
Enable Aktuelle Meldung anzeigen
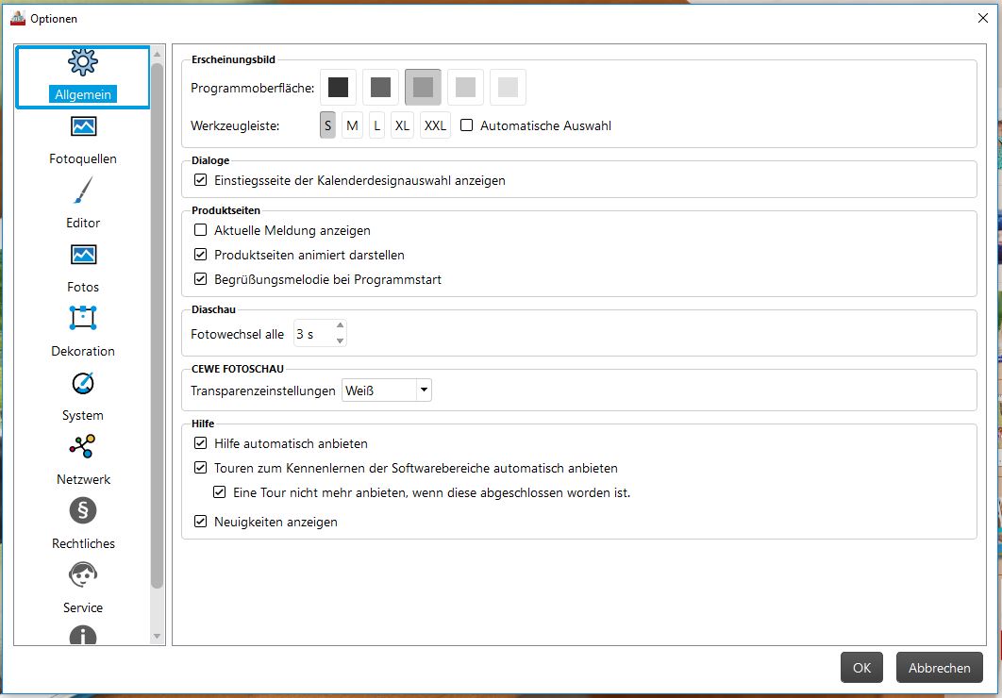point(200,230)
